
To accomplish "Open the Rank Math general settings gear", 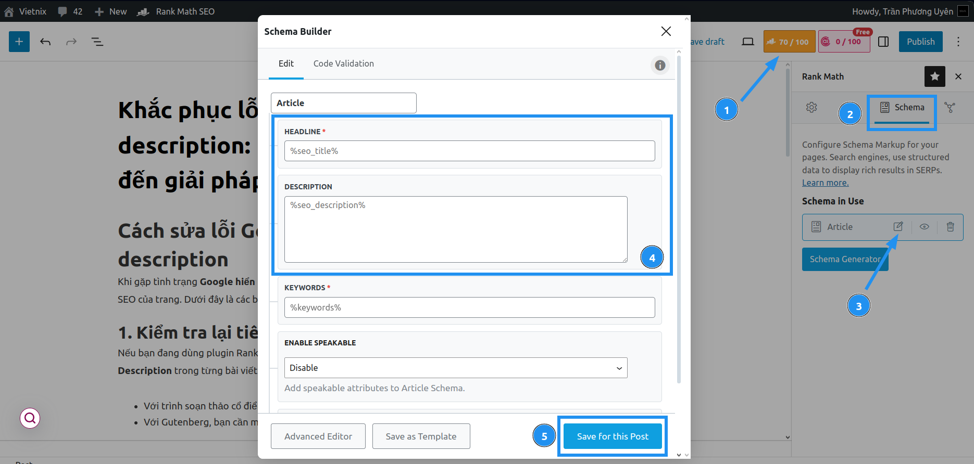I will (811, 107).
